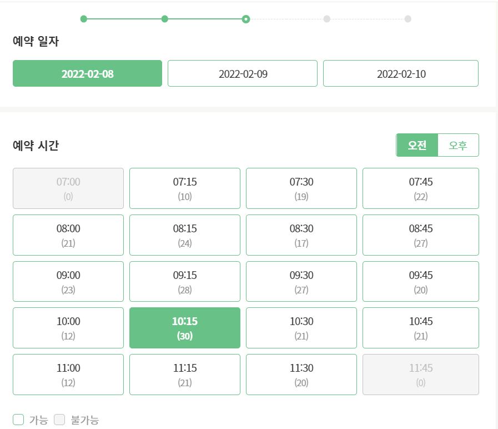Image resolution: width=498 pixels, height=429 pixels.
Task: Click the first progress step dot
Action: 83,19
